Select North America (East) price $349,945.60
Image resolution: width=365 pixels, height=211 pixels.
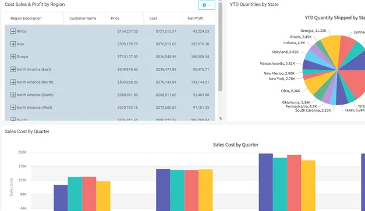[x=127, y=69]
